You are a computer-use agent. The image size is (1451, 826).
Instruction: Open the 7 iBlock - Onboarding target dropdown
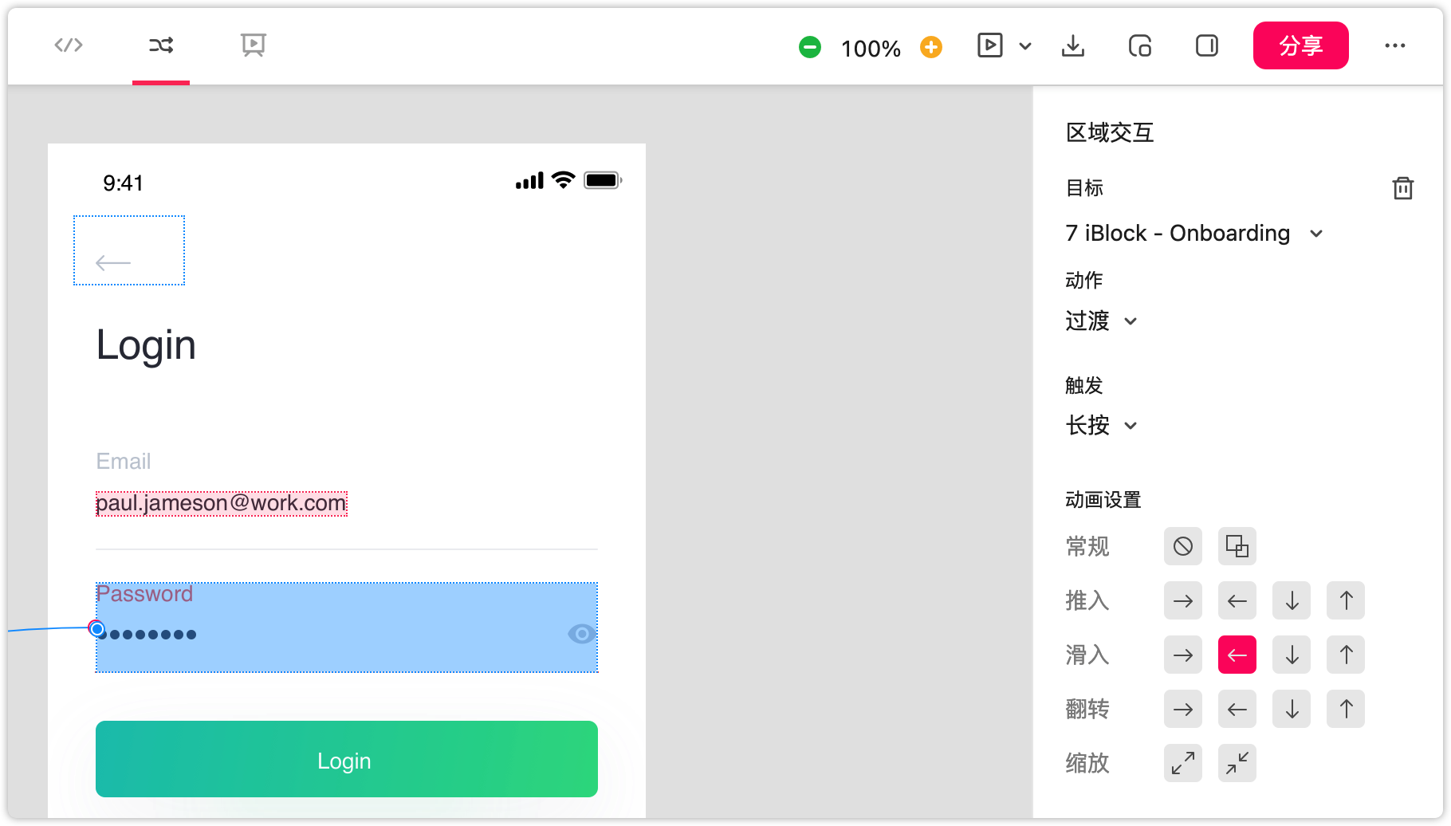[x=1193, y=234]
